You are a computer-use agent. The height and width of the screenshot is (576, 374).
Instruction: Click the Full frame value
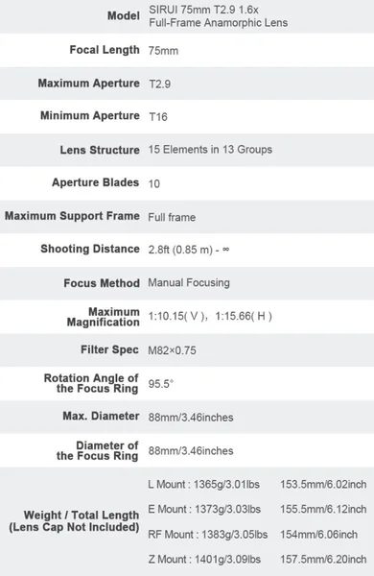[172, 217]
